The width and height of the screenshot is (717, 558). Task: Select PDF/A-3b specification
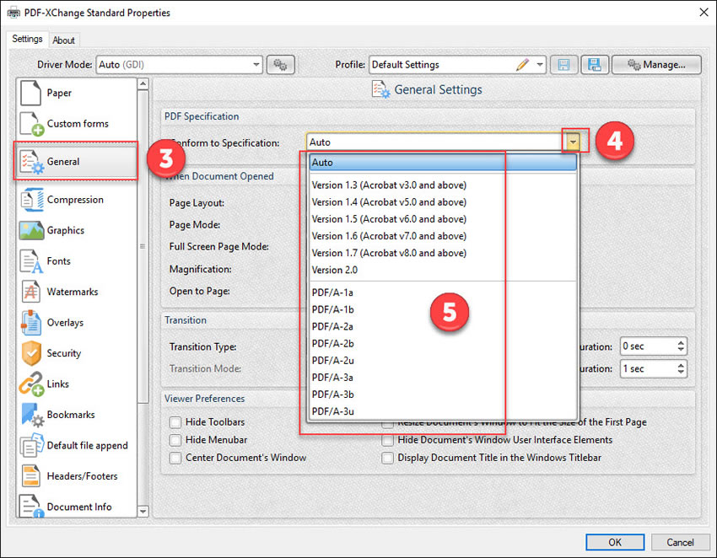pyautogui.click(x=443, y=394)
